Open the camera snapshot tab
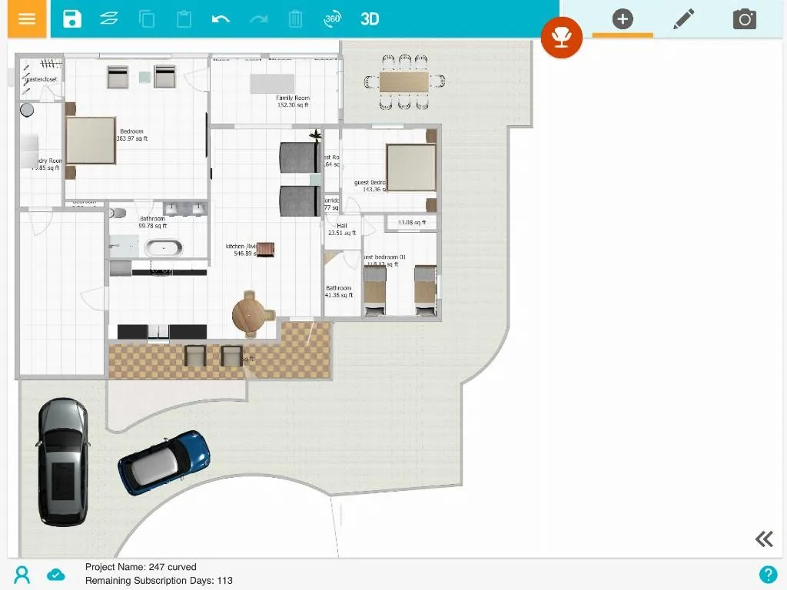 click(x=744, y=19)
